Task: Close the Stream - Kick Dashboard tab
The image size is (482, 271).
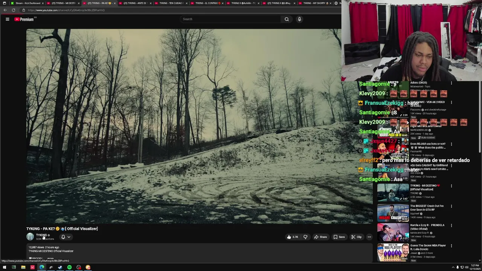Action: [x=42, y=3]
